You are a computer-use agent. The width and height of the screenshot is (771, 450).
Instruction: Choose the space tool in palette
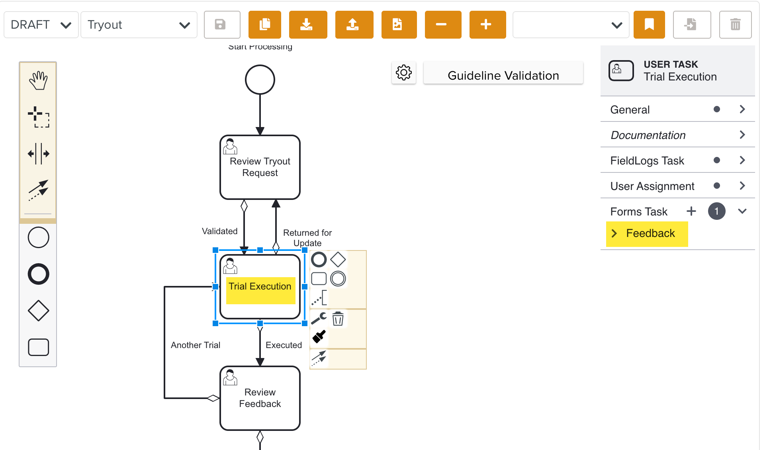point(38,154)
